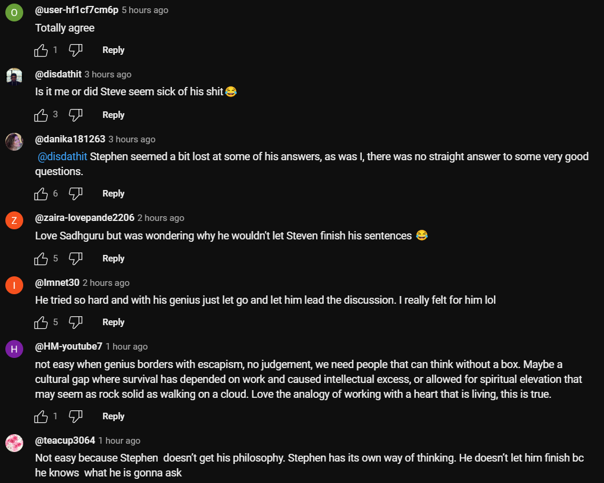Like @Imnet30's comment
The width and height of the screenshot is (604, 483).
point(41,322)
